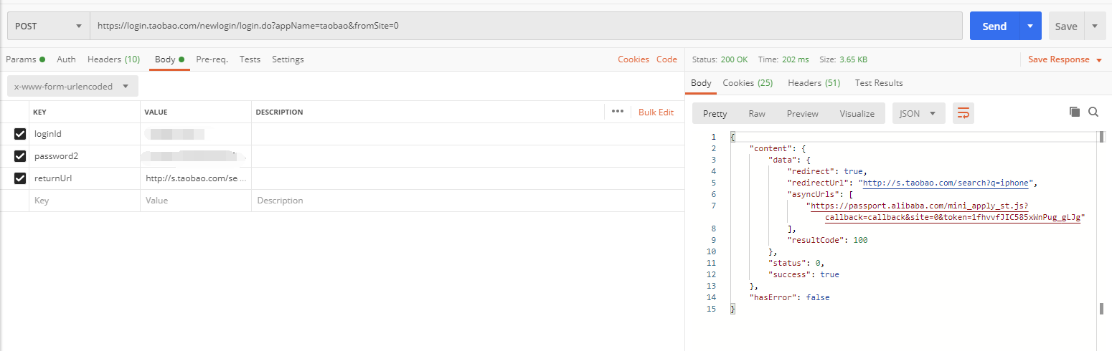Open the Test Results tab

tap(879, 83)
